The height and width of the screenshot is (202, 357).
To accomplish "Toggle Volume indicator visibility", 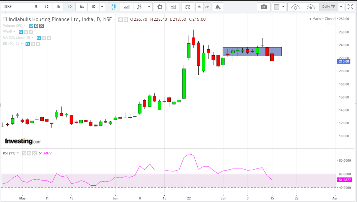I will click(x=31, y=26).
